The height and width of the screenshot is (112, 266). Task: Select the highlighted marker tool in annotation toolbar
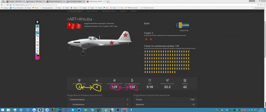(x=37, y=33)
